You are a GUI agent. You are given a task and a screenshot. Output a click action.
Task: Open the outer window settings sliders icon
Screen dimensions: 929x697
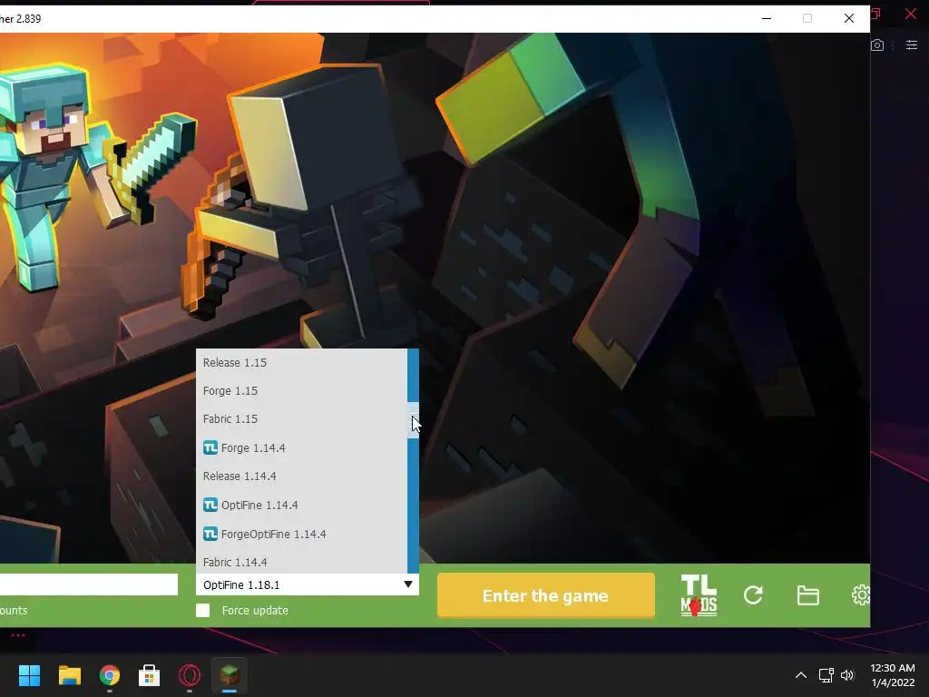[912, 45]
